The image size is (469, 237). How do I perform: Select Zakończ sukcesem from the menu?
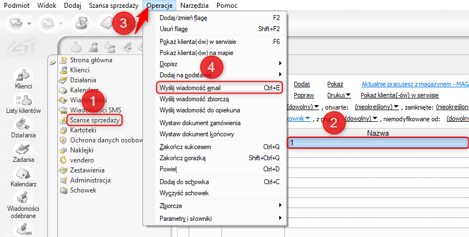coord(185,147)
